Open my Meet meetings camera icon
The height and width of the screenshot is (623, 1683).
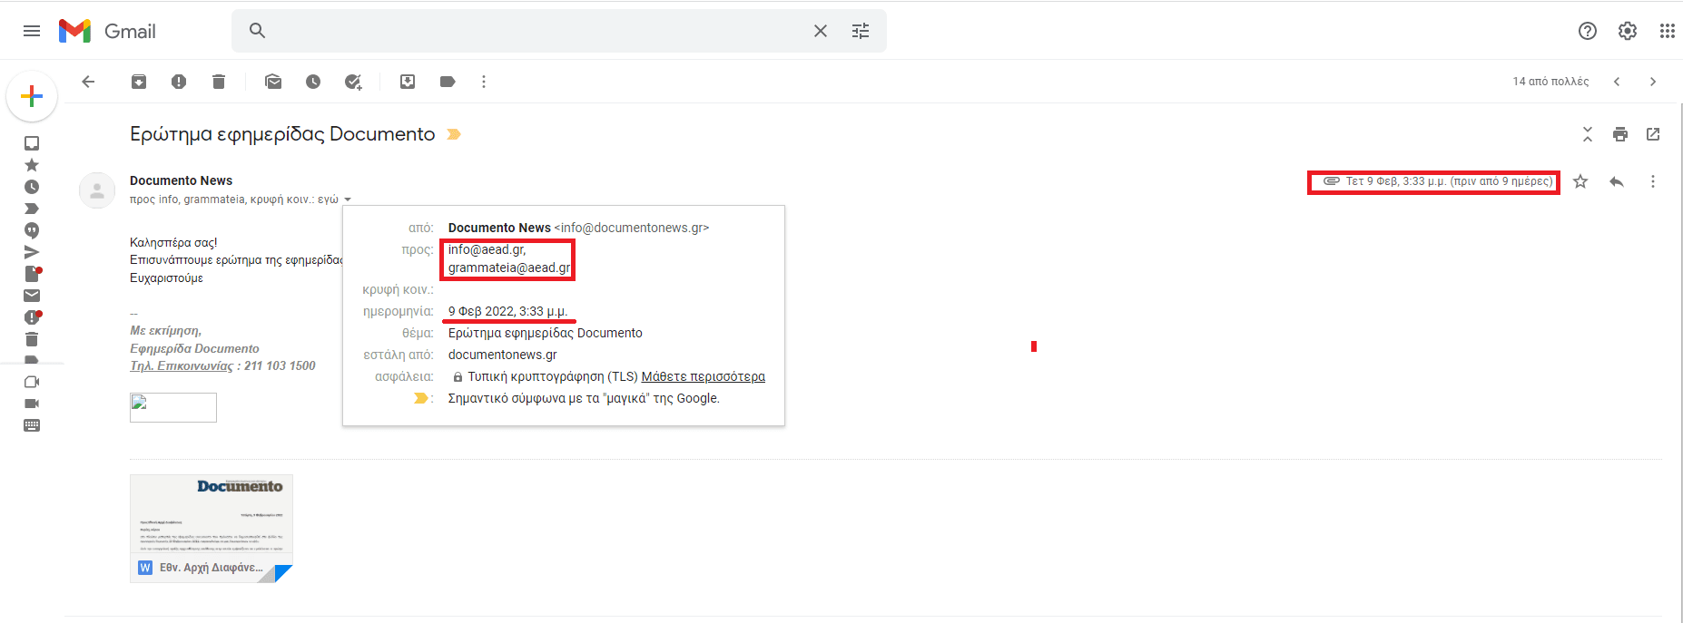click(32, 404)
